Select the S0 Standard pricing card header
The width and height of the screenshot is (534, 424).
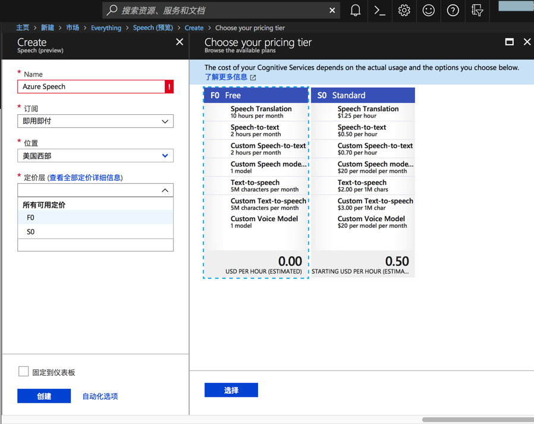(x=363, y=95)
